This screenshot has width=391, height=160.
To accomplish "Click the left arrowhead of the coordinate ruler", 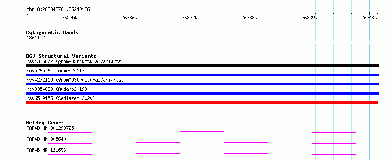I will 27,14.
